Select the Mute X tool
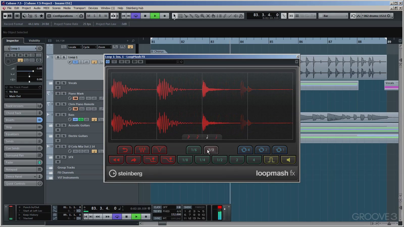The width and height of the screenshot is (404, 227). coord(208,16)
